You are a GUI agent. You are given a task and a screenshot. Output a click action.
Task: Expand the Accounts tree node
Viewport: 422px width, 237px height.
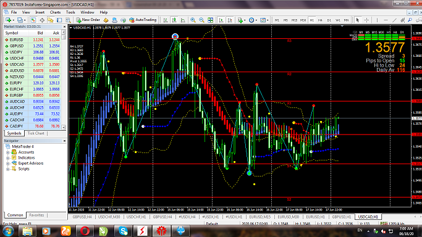(8, 152)
